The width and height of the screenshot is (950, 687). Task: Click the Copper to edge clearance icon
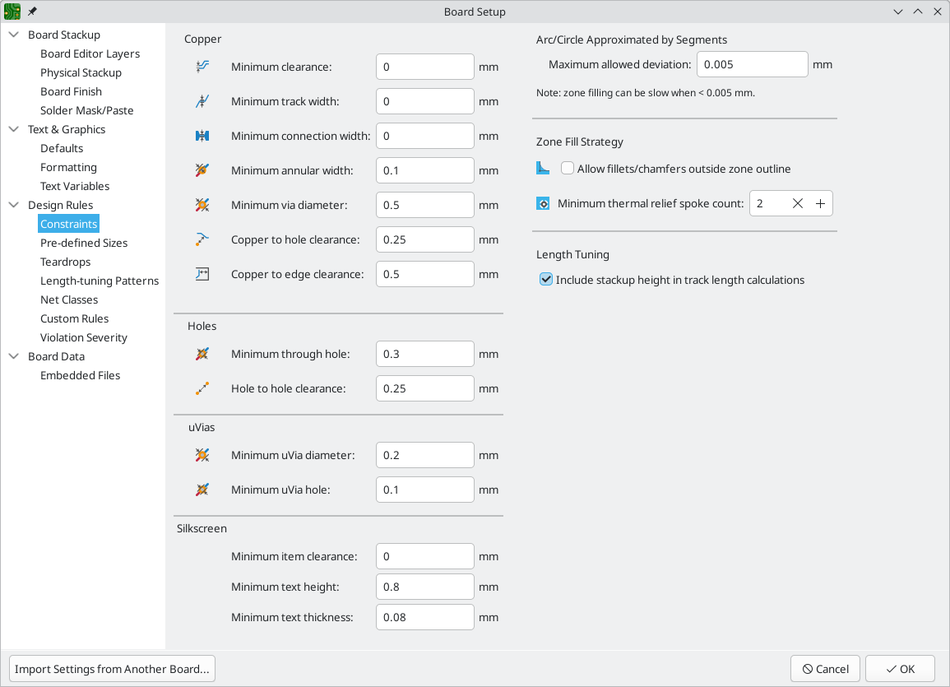point(202,274)
